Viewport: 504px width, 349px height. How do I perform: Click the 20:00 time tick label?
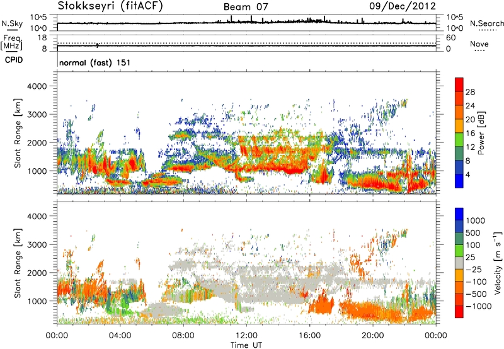pos(372,336)
